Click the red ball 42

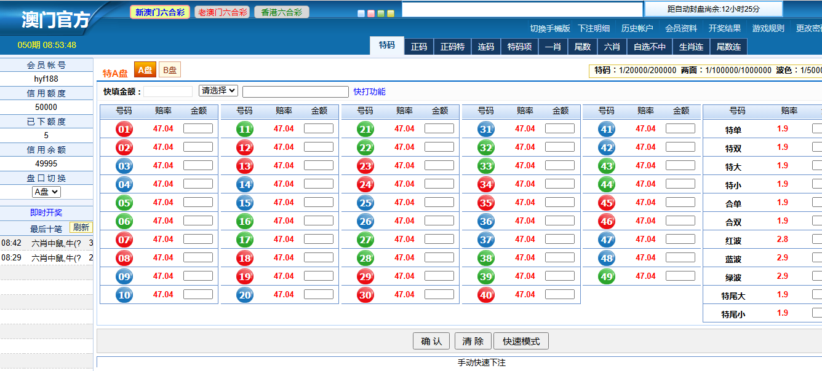608,147
